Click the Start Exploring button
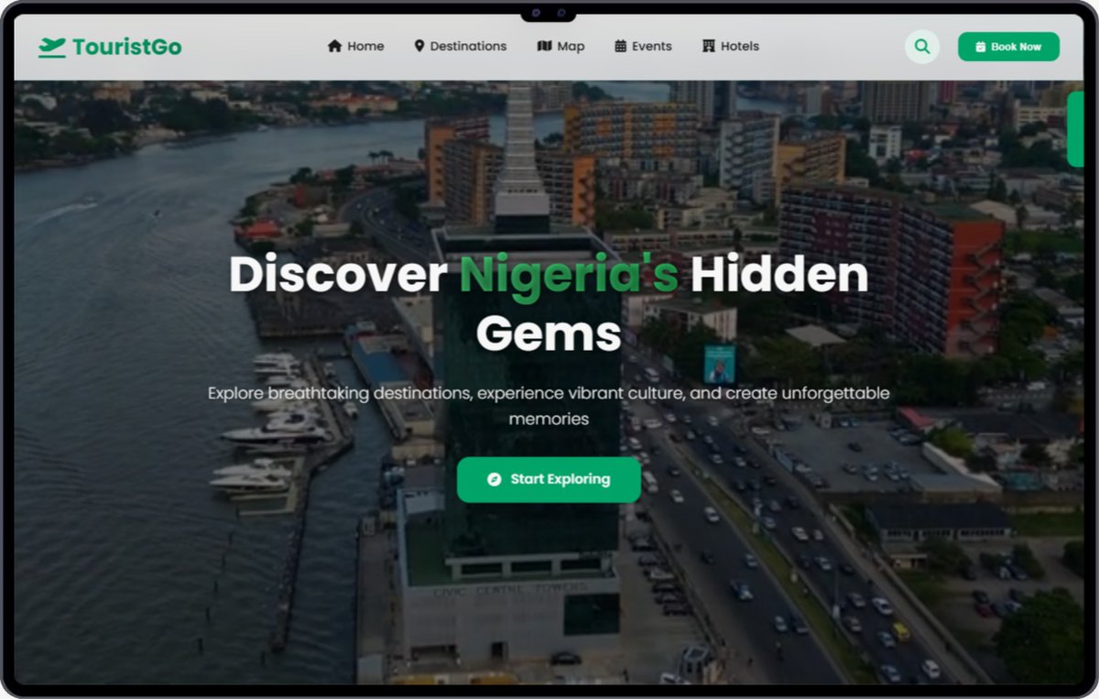 click(x=549, y=479)
